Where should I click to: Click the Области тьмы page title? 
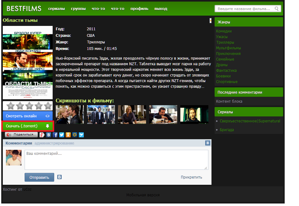point(20,20)
